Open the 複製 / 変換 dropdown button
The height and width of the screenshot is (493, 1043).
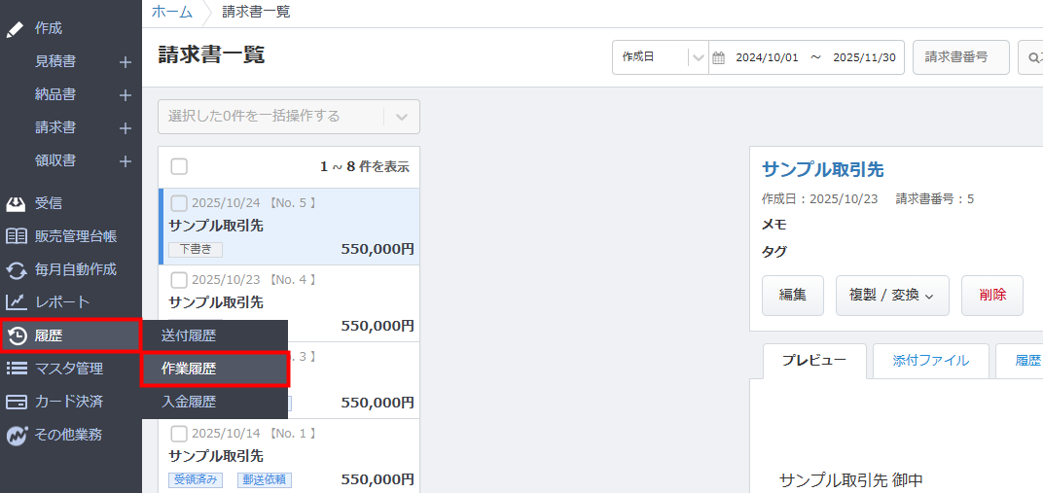coord(892,296)
